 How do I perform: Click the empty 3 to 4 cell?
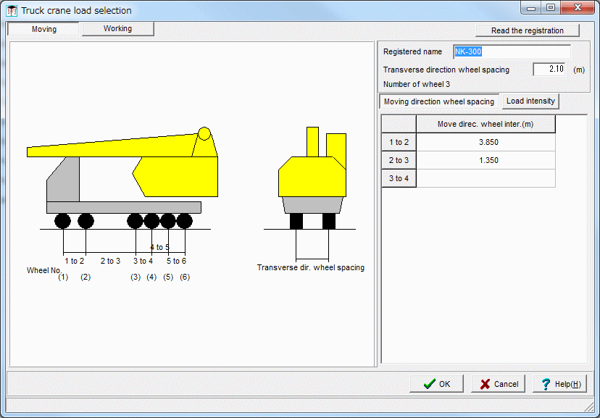pos(486,178)
